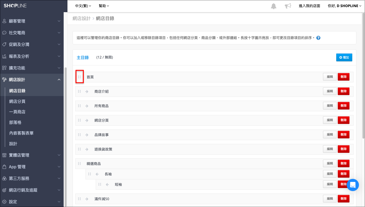Viewport: 365px width, 207px height.
Task: Click the drag handle for 精選商品
Action: pyautogui.click(x=79, y=164)
